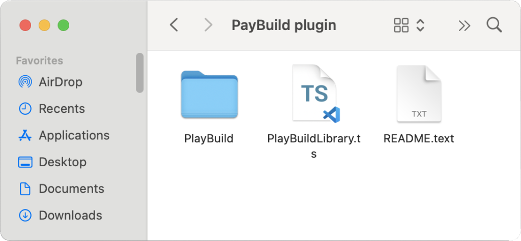Click the AirDrop sidebar icon
The image size is (521, 241).
[25, 82]
